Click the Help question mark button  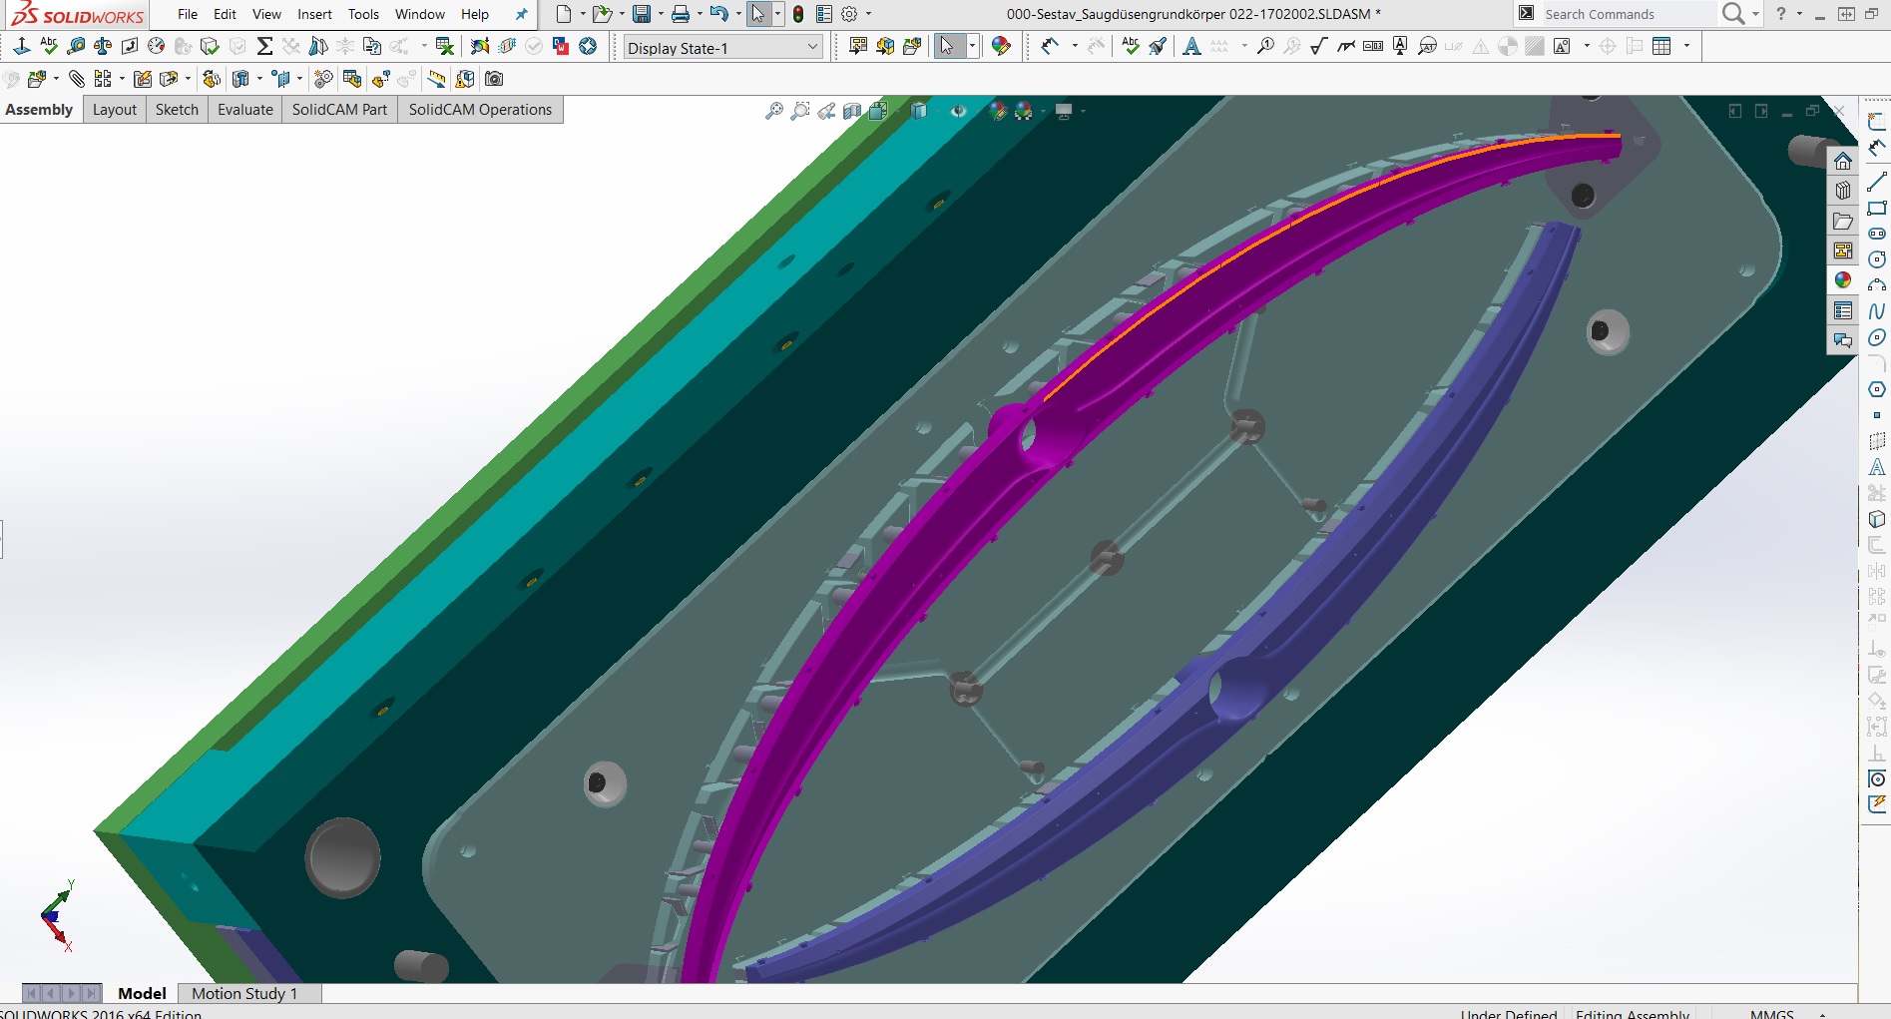click(x=1781, y=14)
